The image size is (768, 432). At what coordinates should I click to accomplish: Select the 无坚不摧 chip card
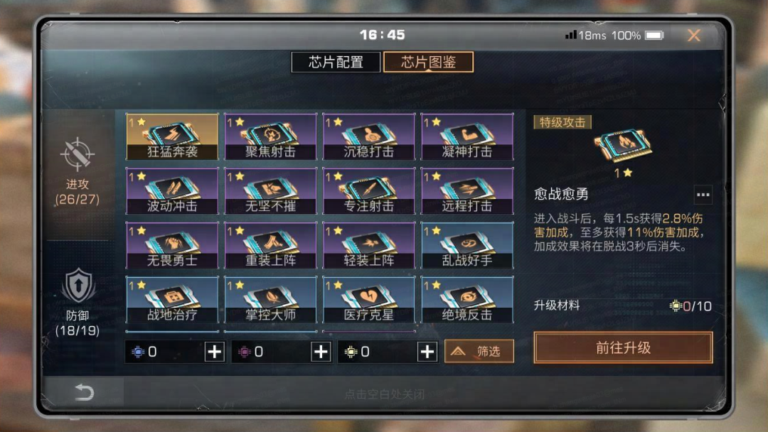tap(270, 191)
